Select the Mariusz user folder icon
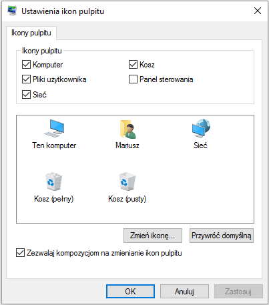Image resolution: width=269 pixels, height=305 pixels. point(127,129)
